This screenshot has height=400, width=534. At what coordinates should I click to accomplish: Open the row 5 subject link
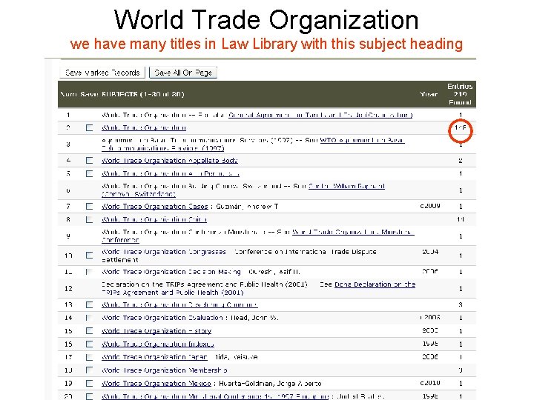pyautogui.click(x=171, y=174)
